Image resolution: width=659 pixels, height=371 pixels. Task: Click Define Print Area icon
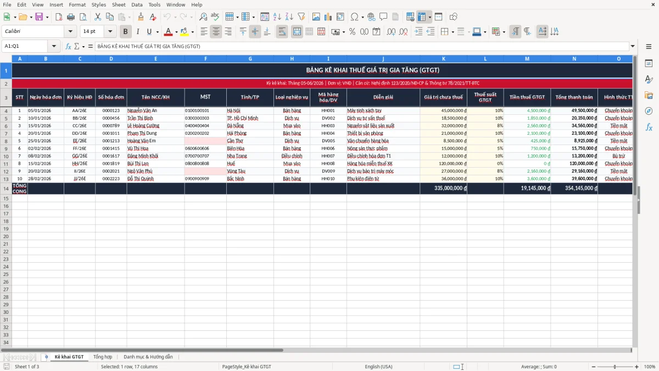[410, 17]
